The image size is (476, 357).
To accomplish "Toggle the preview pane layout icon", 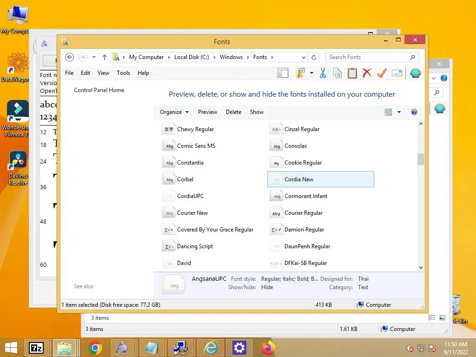I will pyautogui.click(x=283, y=73).
